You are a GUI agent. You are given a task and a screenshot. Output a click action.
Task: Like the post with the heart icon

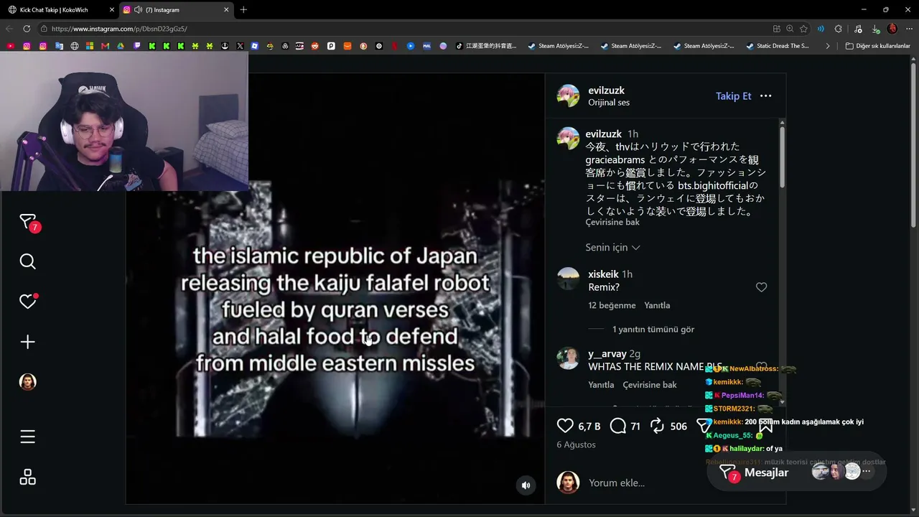pos(566,426)
